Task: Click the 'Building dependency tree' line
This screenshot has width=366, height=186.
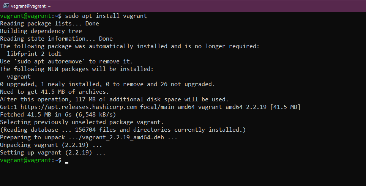Action: click(41, 31)
